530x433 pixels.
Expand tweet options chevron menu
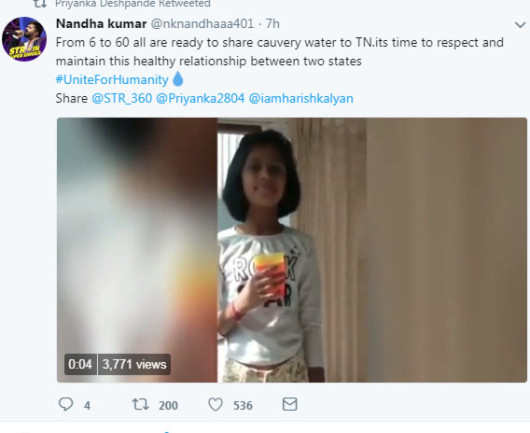[x=520, y=24]
